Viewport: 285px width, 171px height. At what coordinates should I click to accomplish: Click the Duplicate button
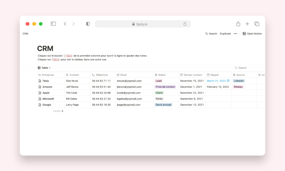[x=225, y=34]
